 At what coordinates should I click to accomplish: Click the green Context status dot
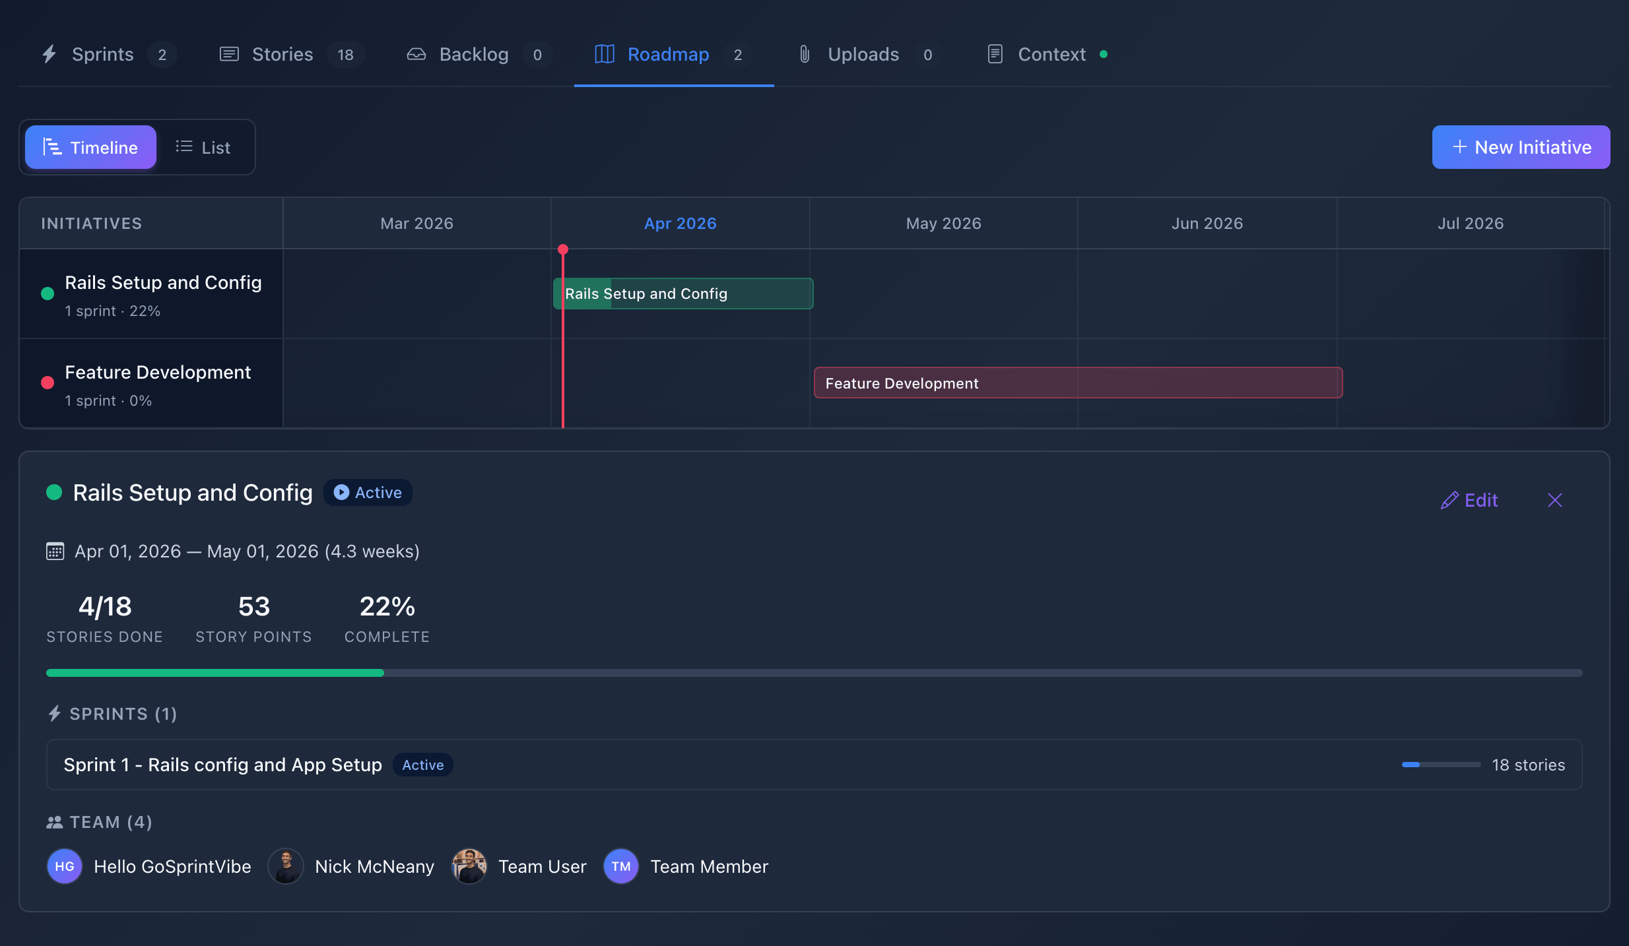[x=1104, y=54]
